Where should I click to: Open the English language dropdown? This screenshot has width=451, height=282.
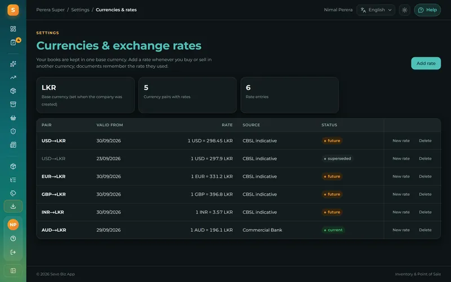click(375, 10)
